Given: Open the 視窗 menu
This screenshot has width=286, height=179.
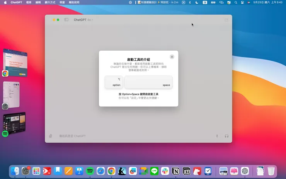Looking at the screenshot, I should [x=62, y=2].
